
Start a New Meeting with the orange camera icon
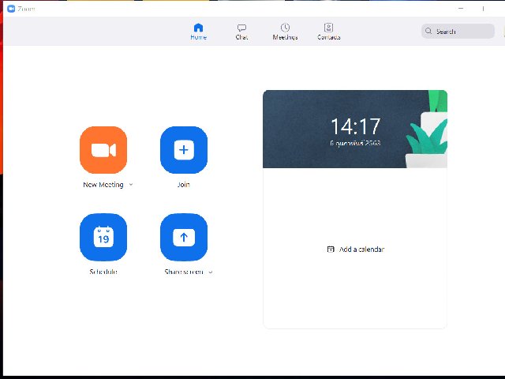click(x=103, y=150)
